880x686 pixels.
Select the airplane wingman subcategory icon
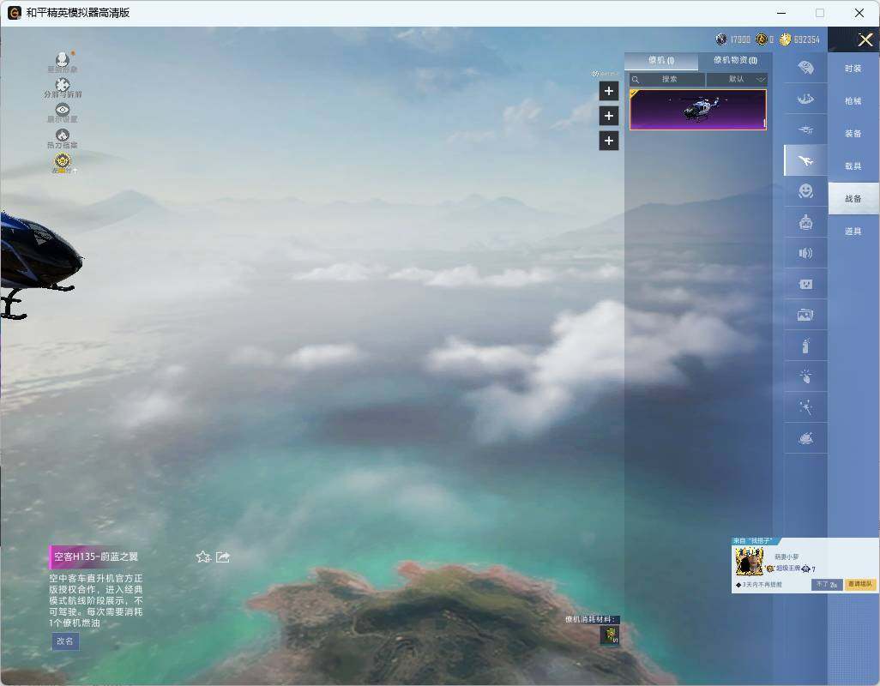[x=805, y=160]
